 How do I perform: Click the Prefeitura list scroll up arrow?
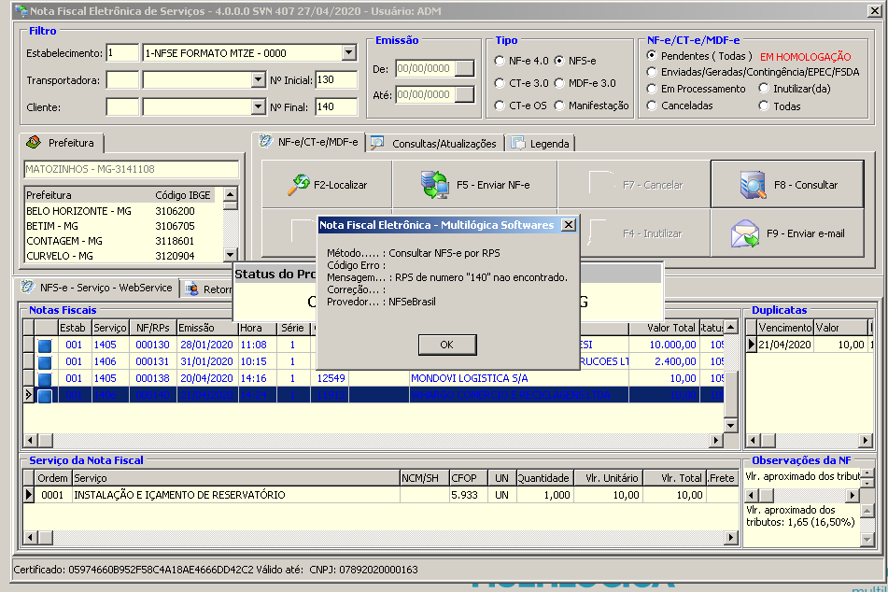click(230, 194)
